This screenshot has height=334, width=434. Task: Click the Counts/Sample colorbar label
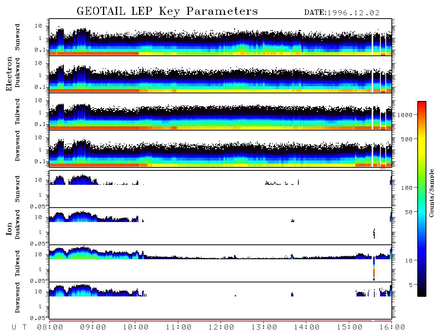coord(431,193)
